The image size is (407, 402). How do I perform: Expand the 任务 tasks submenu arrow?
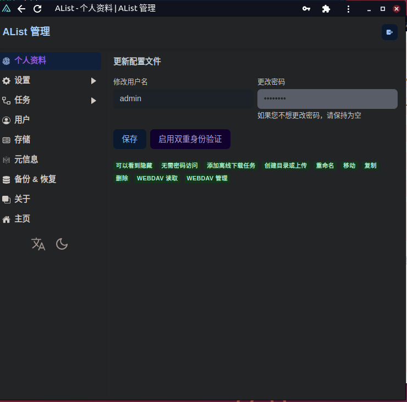coord(94,101)
